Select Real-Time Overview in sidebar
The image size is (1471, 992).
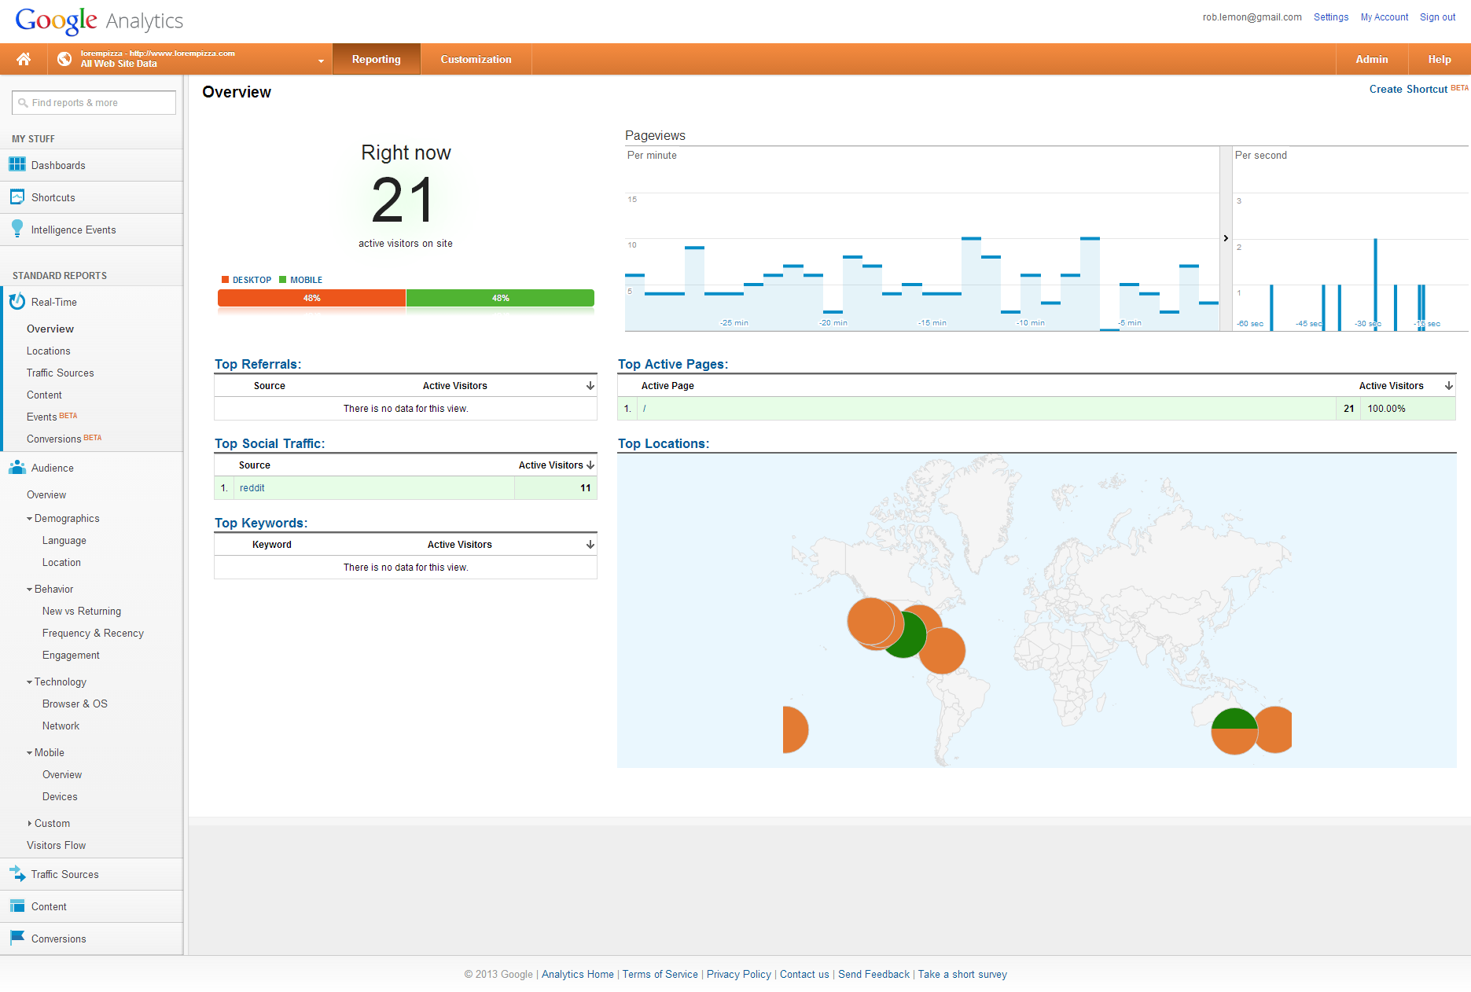tap(50, 329)
